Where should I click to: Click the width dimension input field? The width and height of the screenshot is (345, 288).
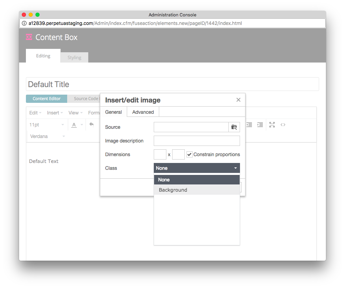click(160, 154)
